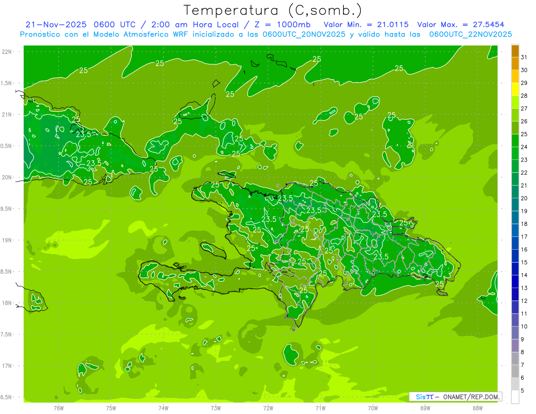This screenshot has height=414, width=536.
Task: Select the teal 20 degree legend swatch
Action: click(515, 192)
